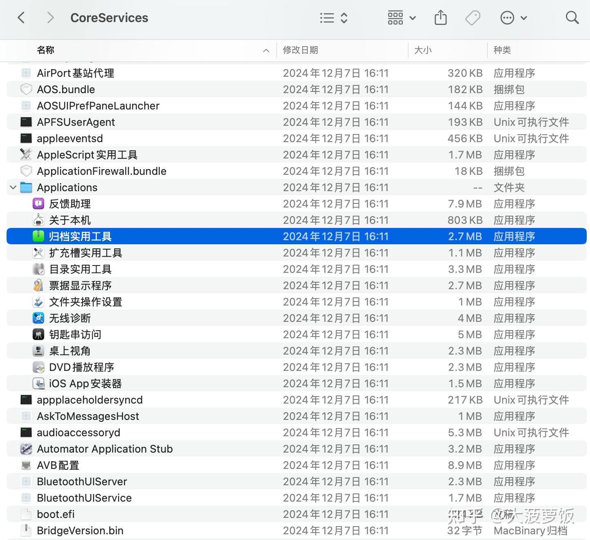
Task: Launch the DVD播放程序 player icon
Action: (x=38, y=367)
